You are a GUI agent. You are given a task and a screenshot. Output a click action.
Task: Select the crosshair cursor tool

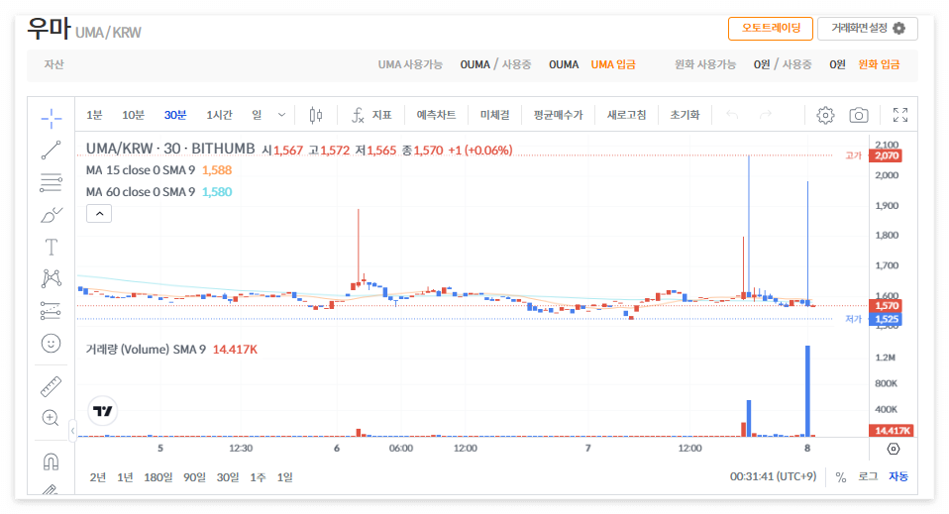point(52,118)
